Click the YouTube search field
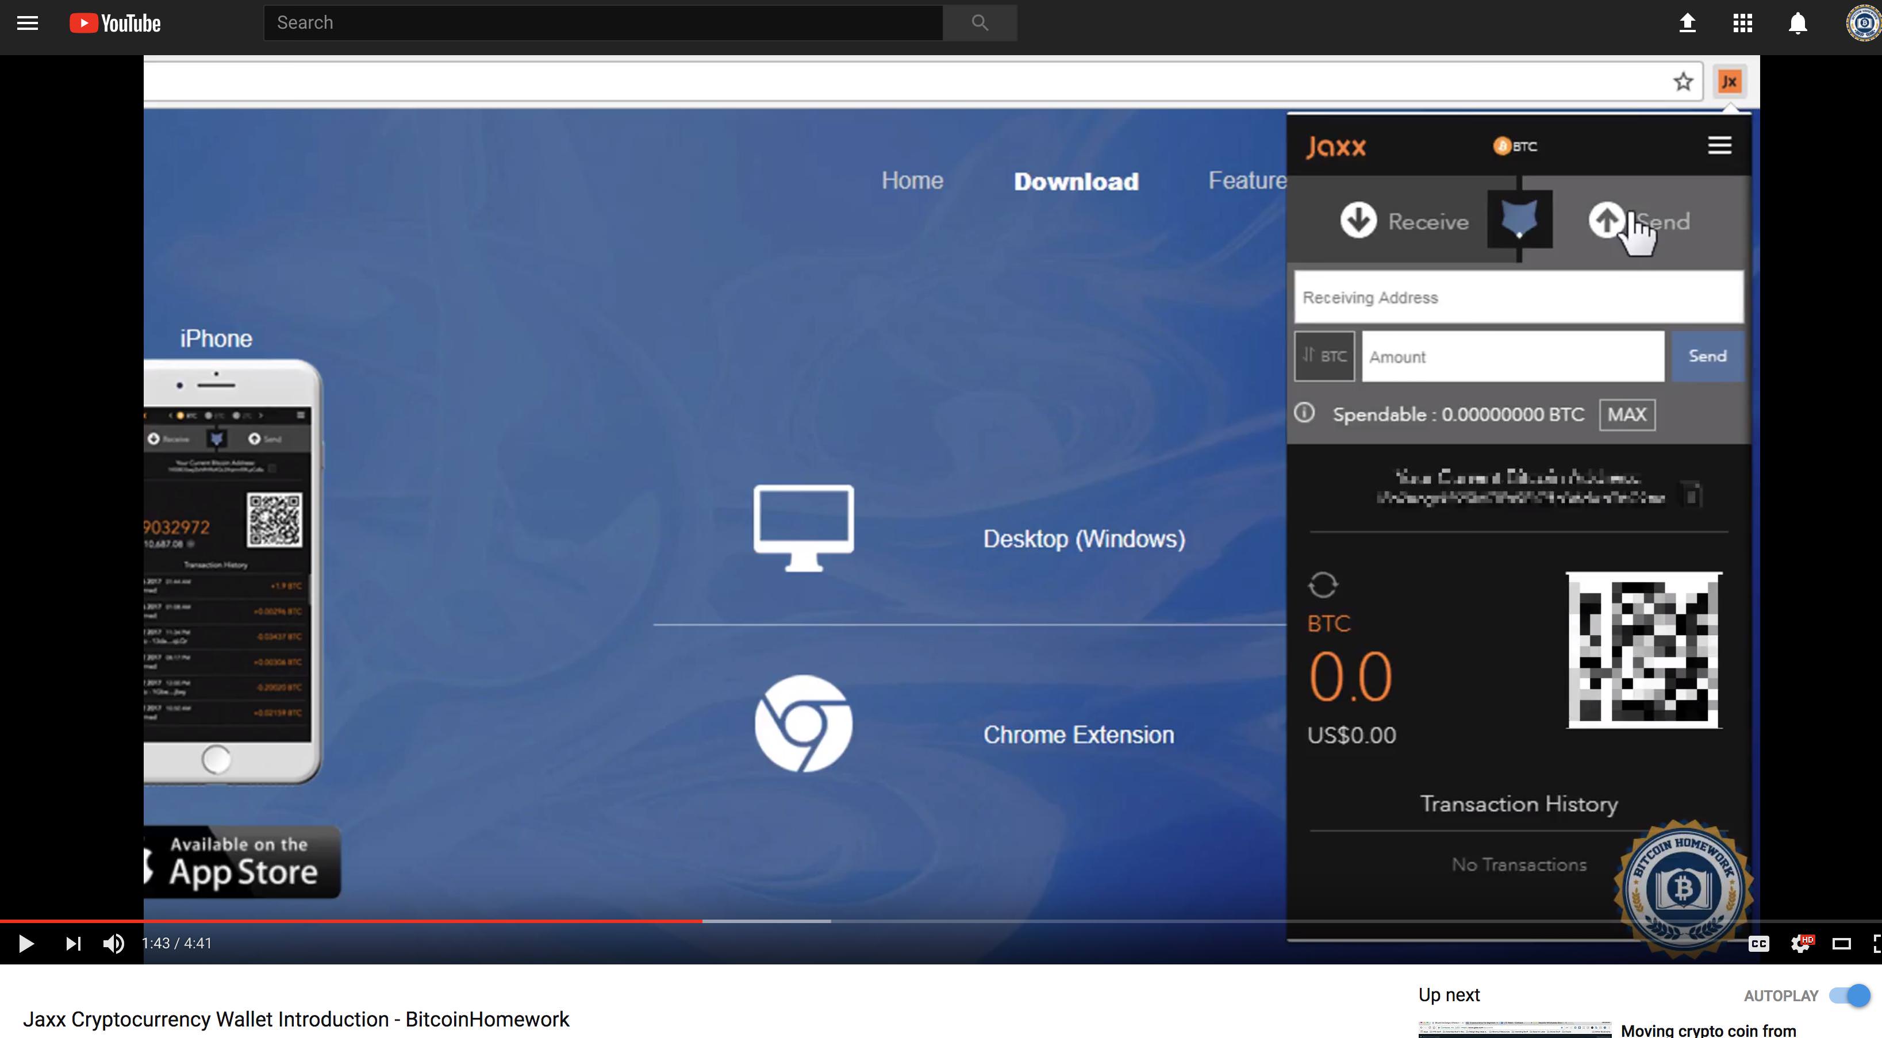The image size is (1882, 1038). (604, 22)
